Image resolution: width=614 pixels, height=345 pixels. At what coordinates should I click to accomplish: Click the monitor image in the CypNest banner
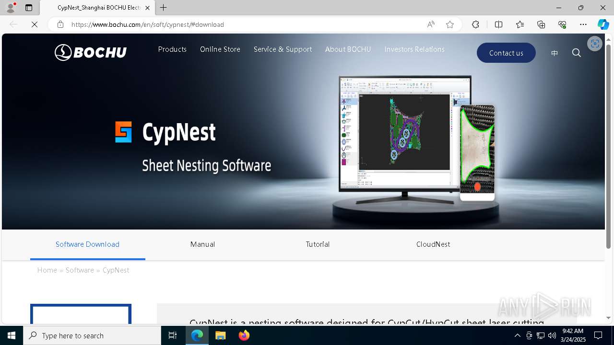pyautogui.click(x=405, y=139)
